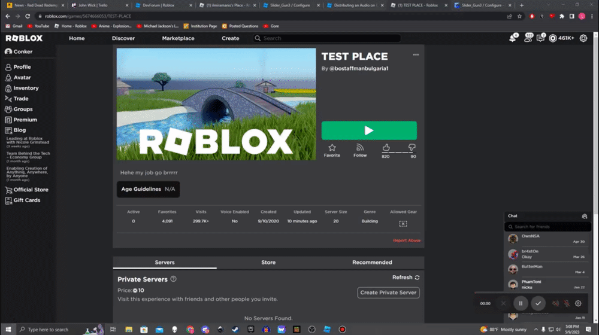Open blog post Team Behind the Tech
Screen dimensions: 599x335
click(x=28, y=156)
